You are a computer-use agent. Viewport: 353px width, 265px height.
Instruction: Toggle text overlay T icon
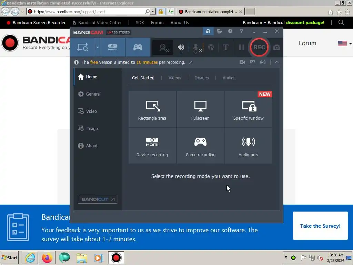pyautogui.click(x=225, y=47)
